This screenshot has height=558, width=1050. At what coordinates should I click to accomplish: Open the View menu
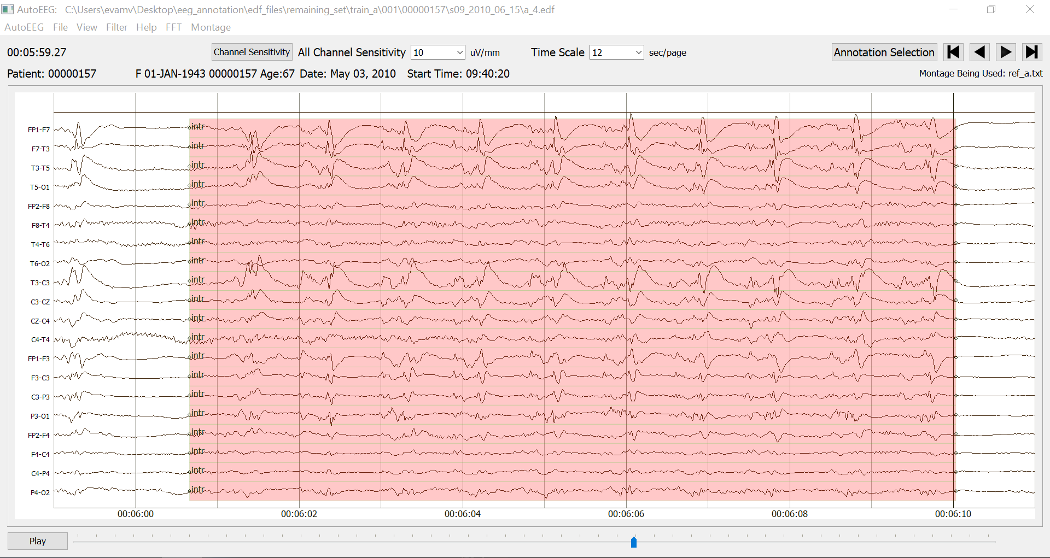[x=87, y=27]
